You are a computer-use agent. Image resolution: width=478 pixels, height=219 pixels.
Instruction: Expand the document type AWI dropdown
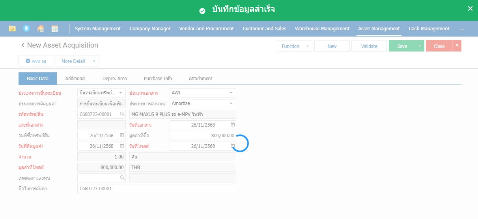tap(231, 93)
